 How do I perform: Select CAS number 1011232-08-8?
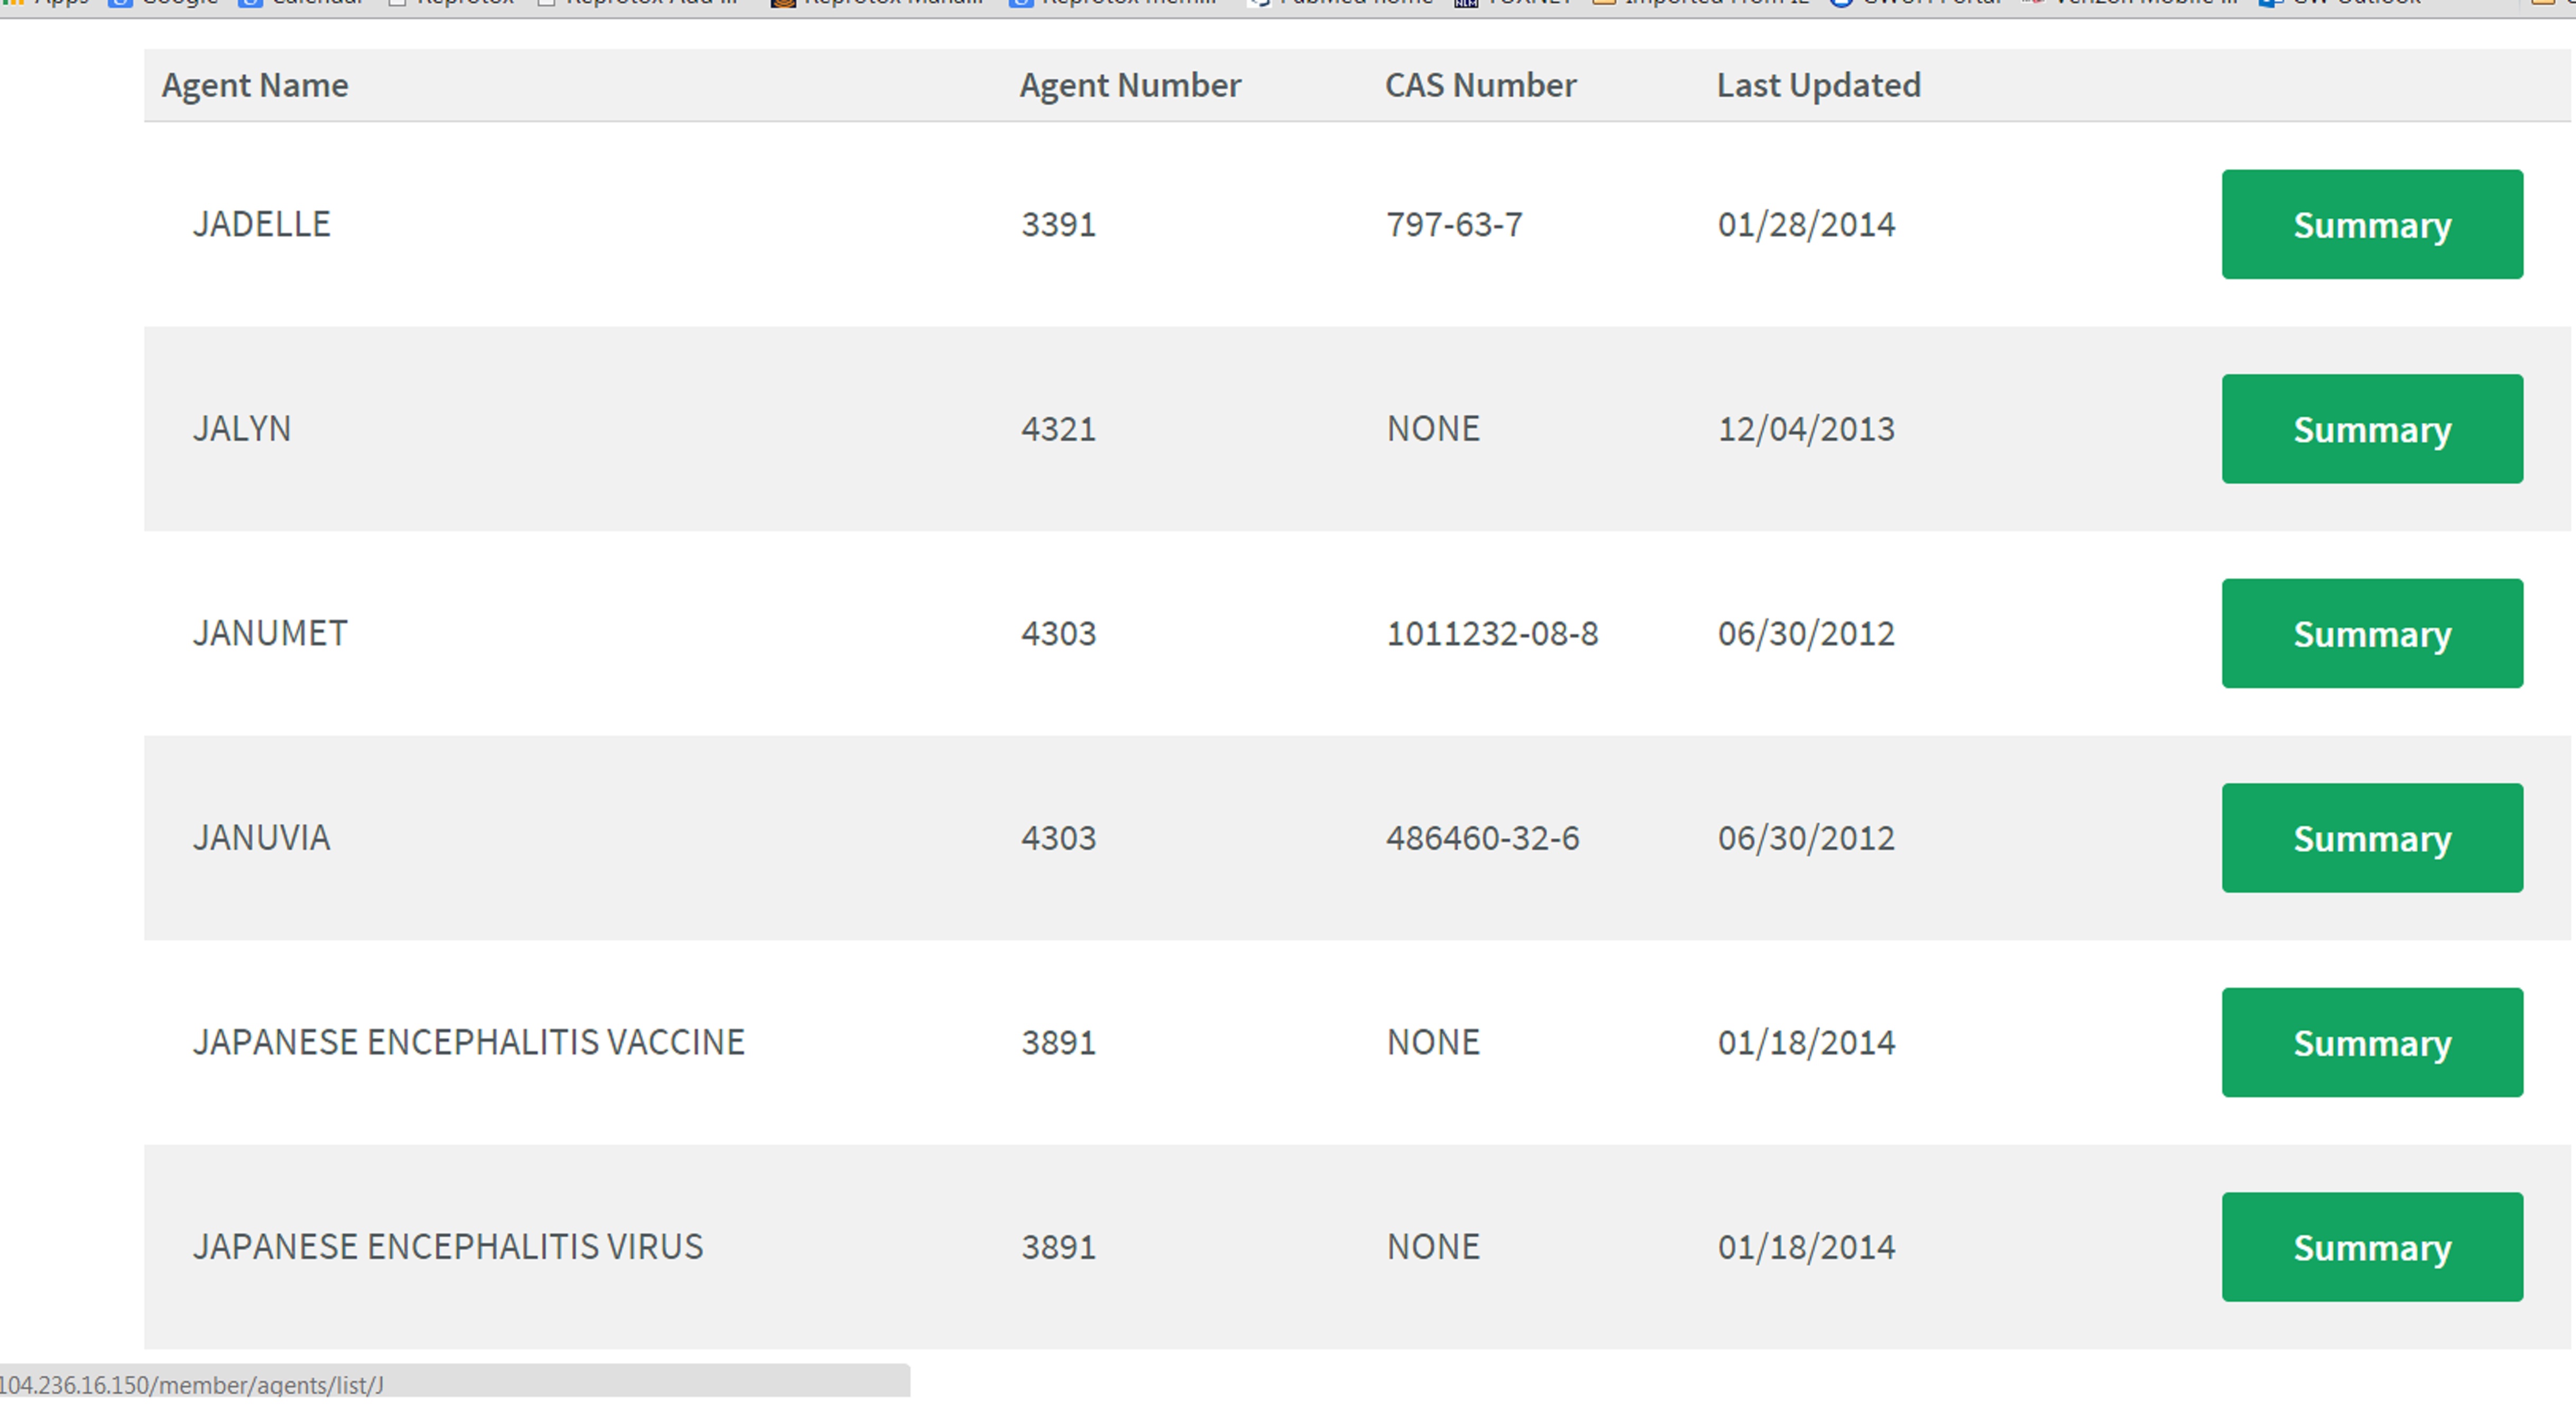1492,634
